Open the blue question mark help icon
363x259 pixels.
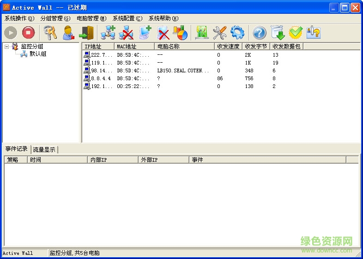click(260, 33)
